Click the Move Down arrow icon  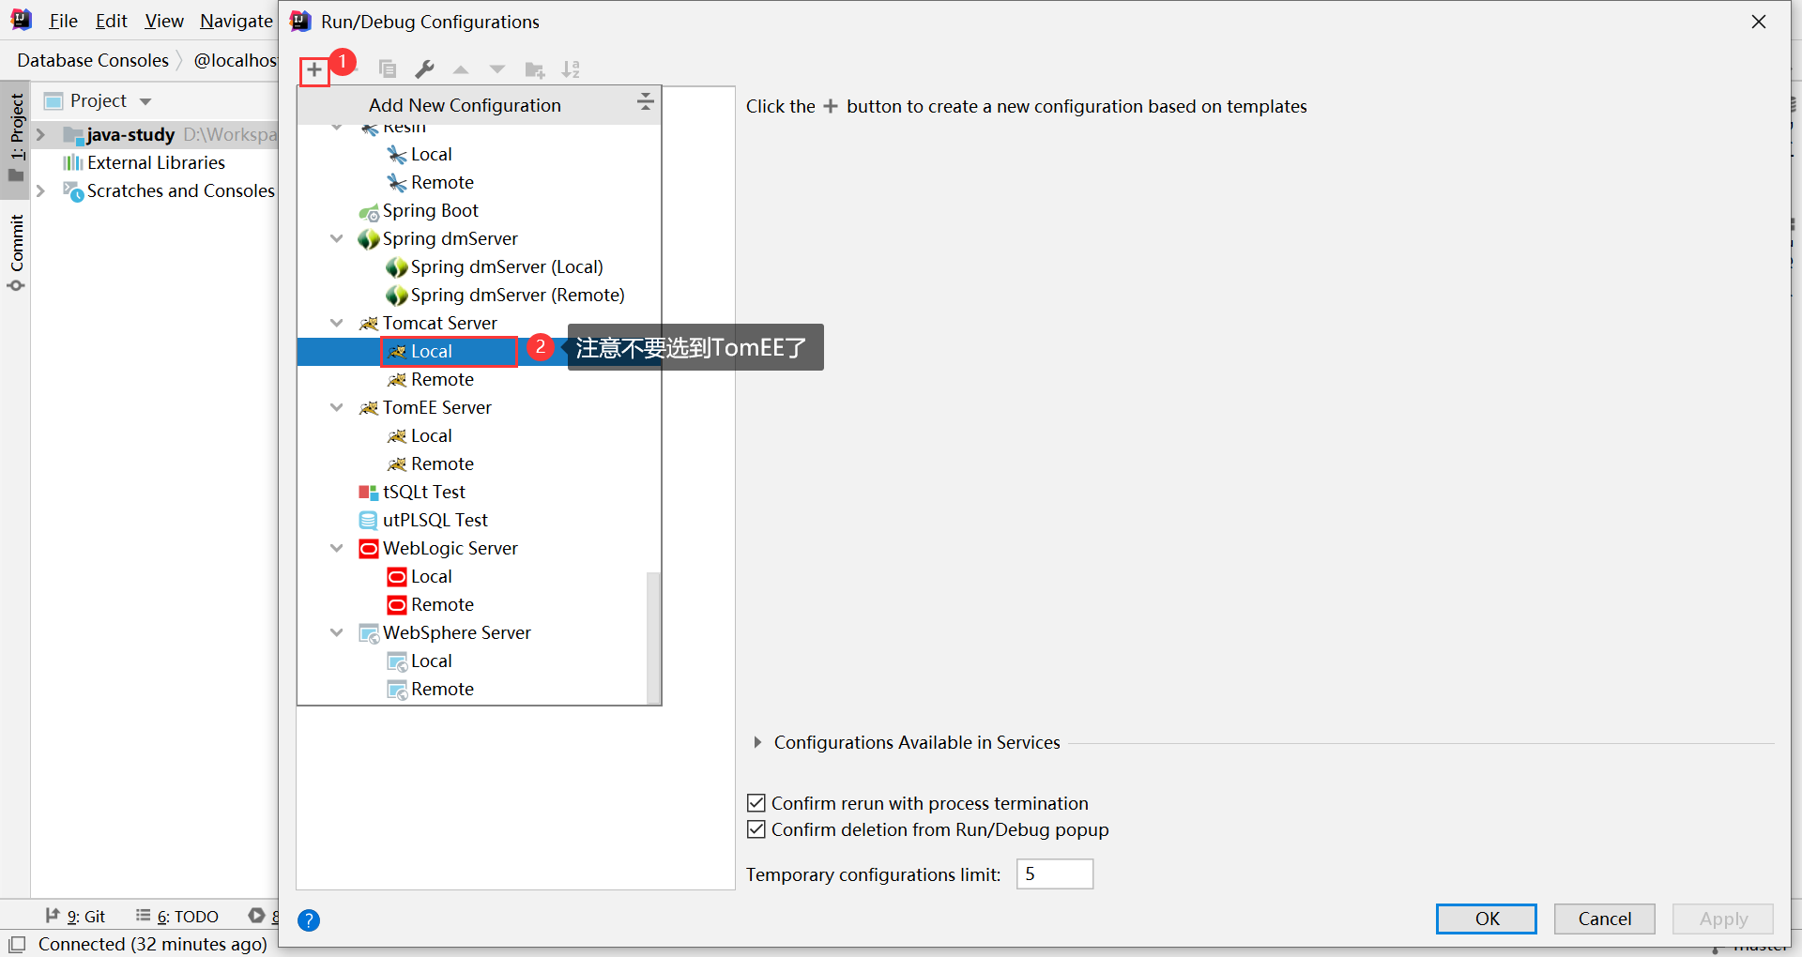[x=497, y=69]
